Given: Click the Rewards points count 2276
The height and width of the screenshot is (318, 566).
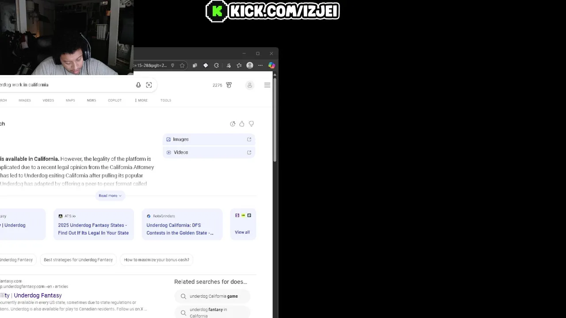Looking at the screenshot, I should (x=218, y=85).
